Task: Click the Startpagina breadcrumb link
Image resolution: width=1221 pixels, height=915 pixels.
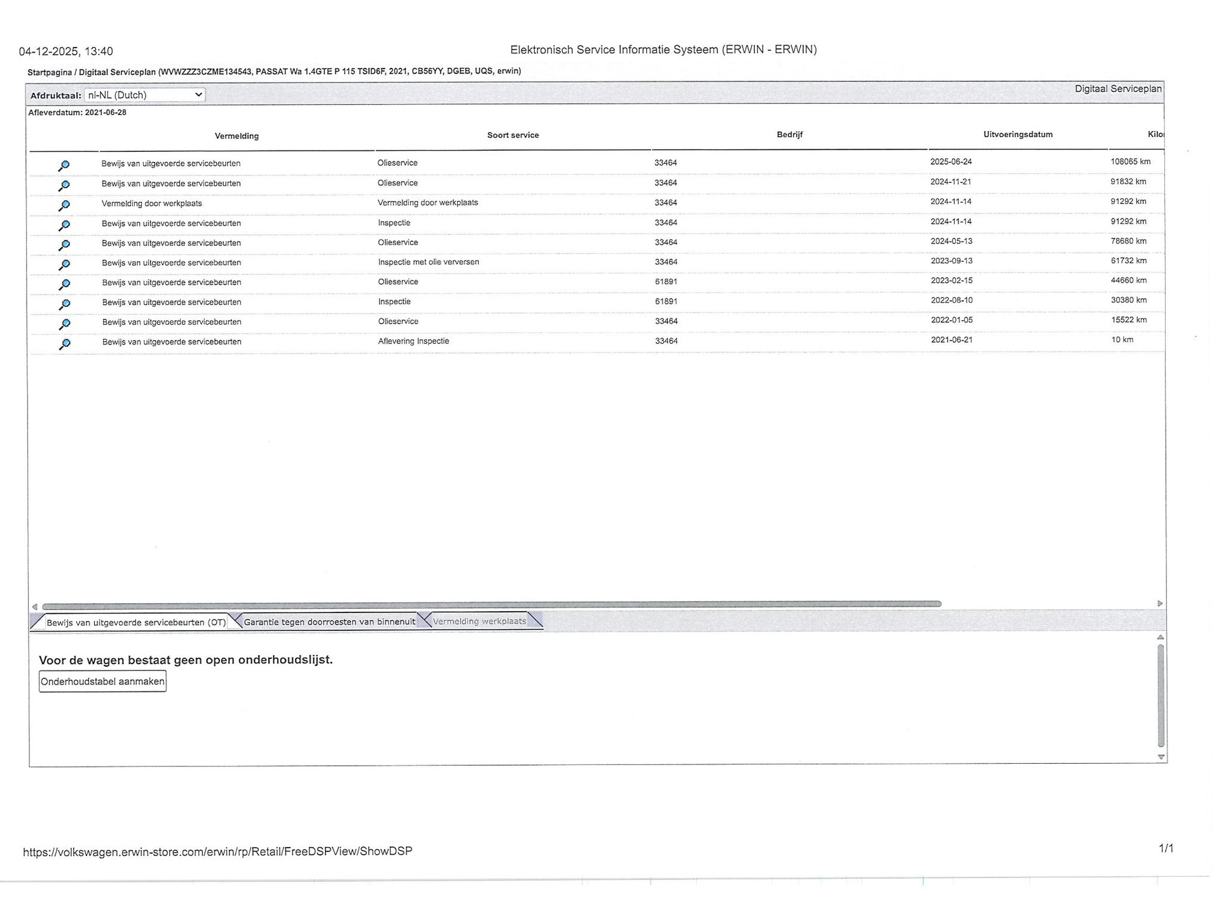Action: tap(50, 72)
